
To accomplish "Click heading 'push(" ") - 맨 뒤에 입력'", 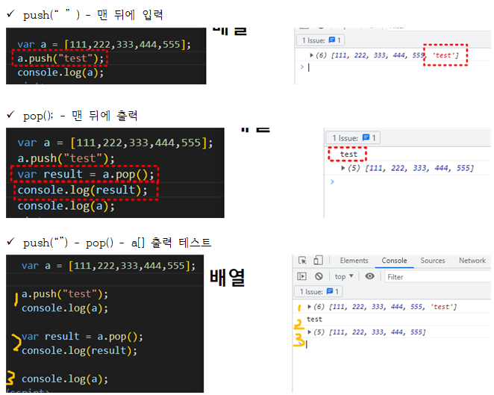I will pos(93,14).
